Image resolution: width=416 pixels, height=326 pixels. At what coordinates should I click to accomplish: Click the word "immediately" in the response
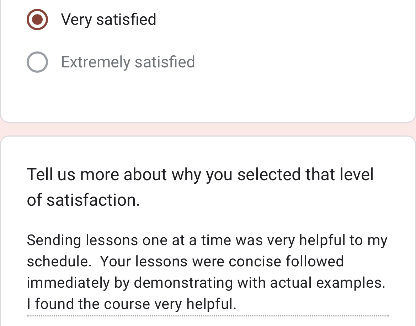(68, 283)
